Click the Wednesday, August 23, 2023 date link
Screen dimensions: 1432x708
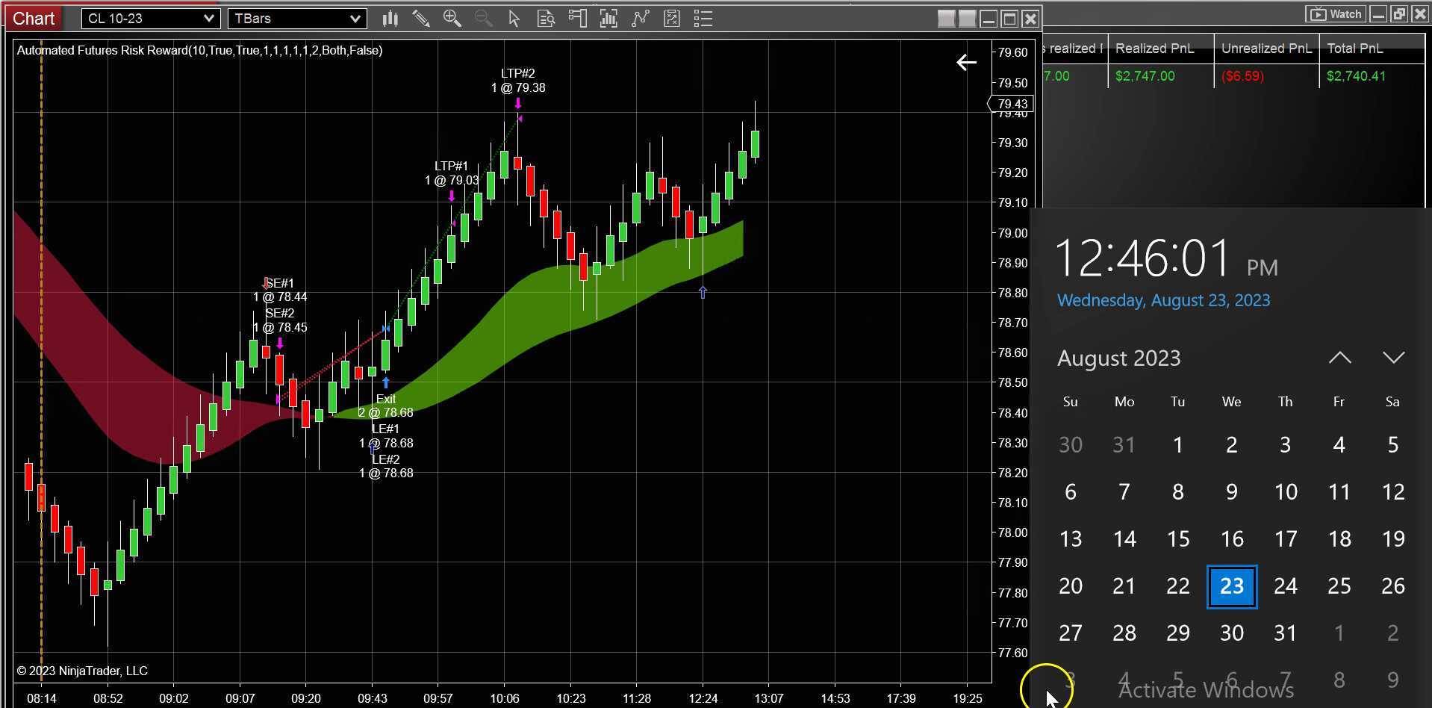(1163, 300)
